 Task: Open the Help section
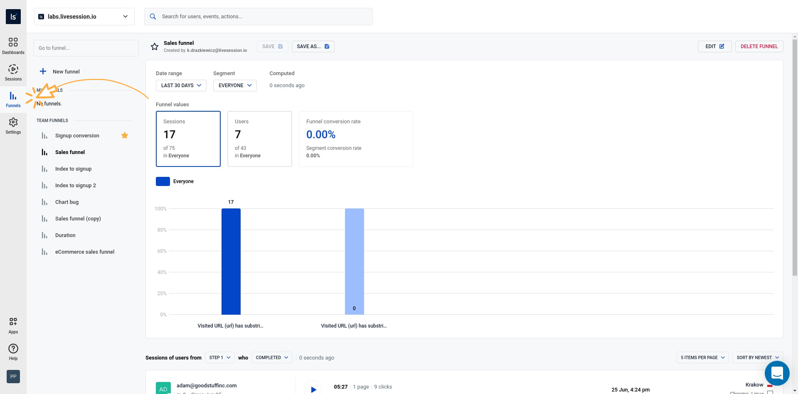(x=13, y=351)
